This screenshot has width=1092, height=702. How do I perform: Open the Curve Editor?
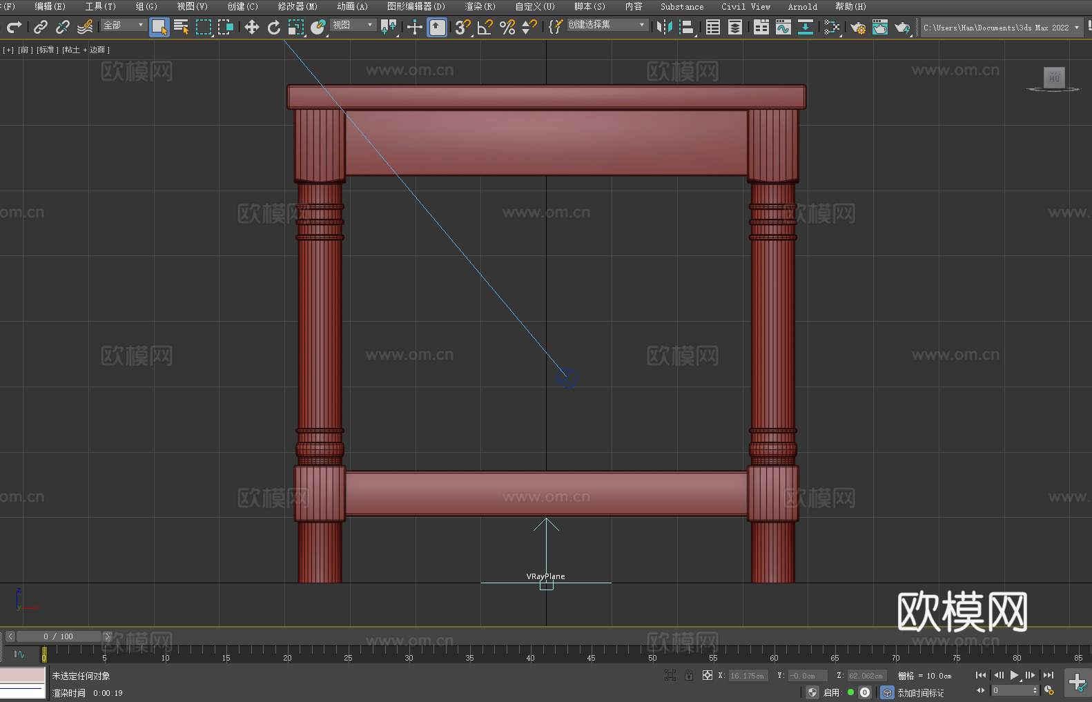tap(783, 27)
